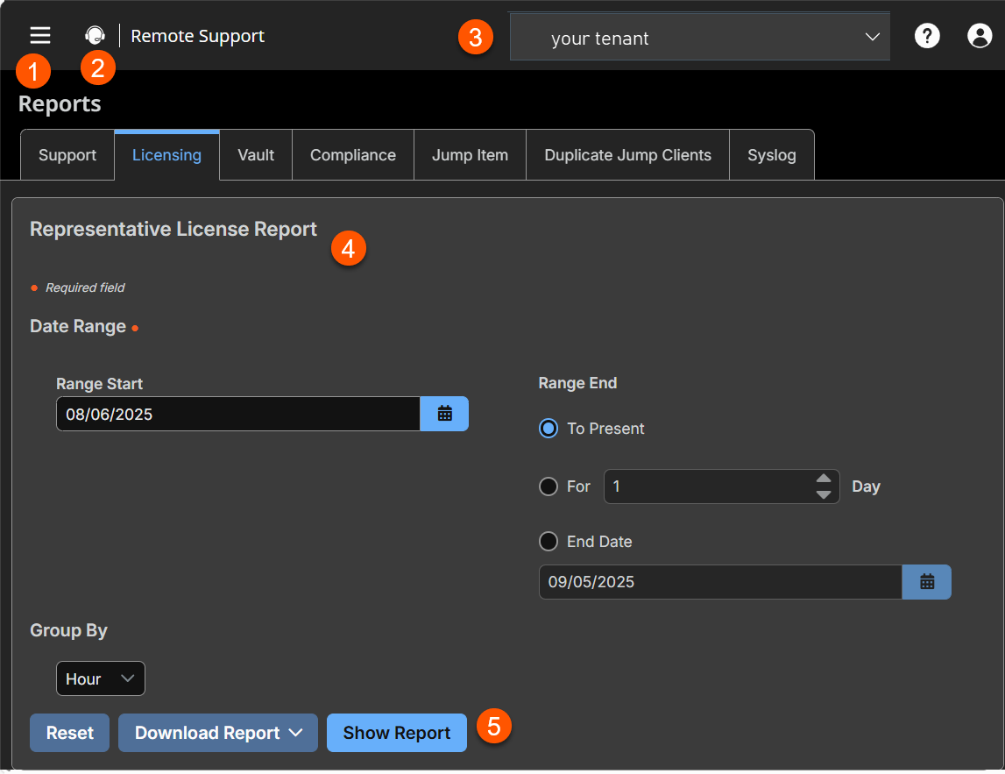1005x774 pixels.
Task: Go to the Duplicate Jump Clients tab
Action: click(x=627, y=155)
